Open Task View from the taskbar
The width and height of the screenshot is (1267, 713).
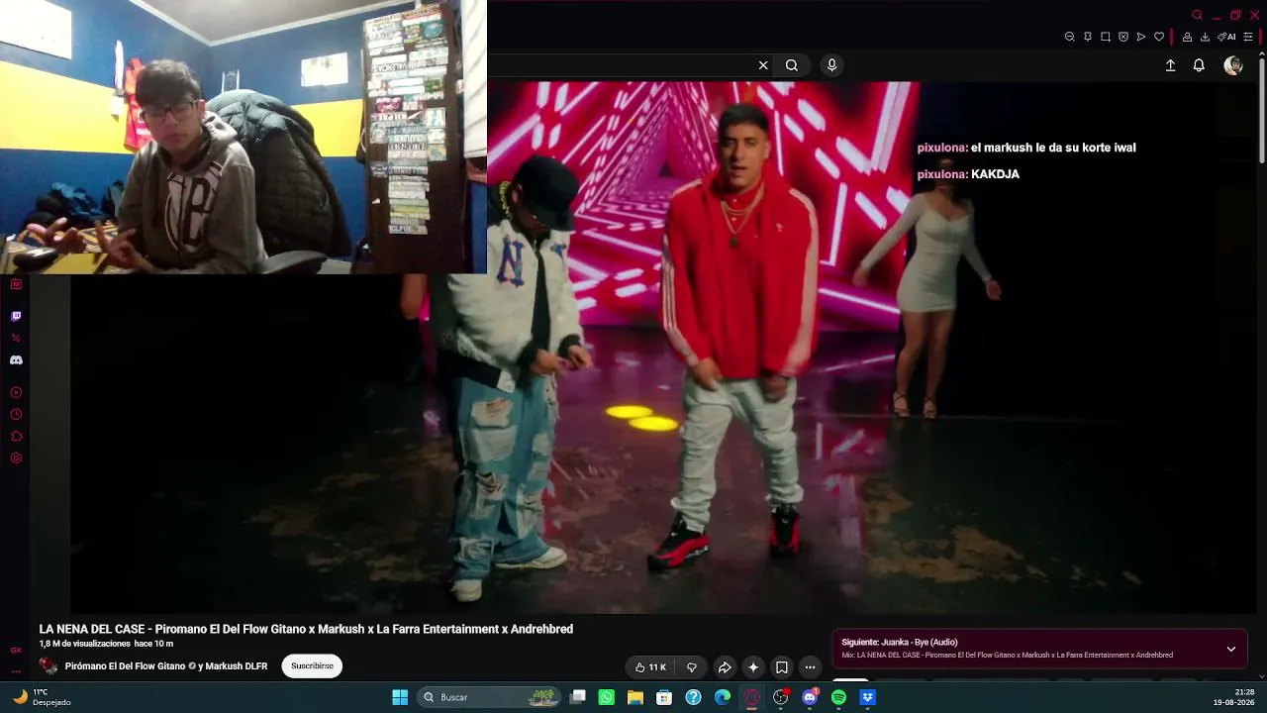pos(578,697)
